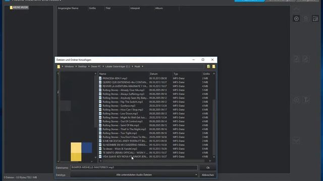This screenshot has width=323, height=181.
Task: Click the disabled remove icon next to the add icon
Action: click(x=306, y=19)
